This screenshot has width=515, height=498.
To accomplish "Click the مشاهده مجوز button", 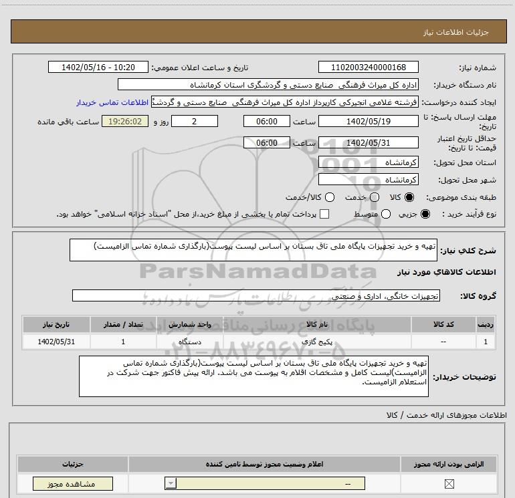I will (x=73, y=483).
